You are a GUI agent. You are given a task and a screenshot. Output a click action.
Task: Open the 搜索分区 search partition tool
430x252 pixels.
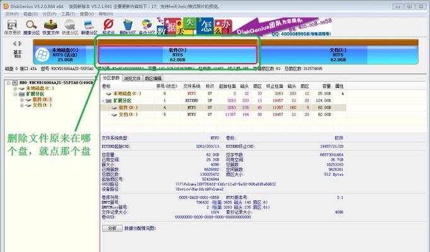pyautogui.click(x=32, y=27)
